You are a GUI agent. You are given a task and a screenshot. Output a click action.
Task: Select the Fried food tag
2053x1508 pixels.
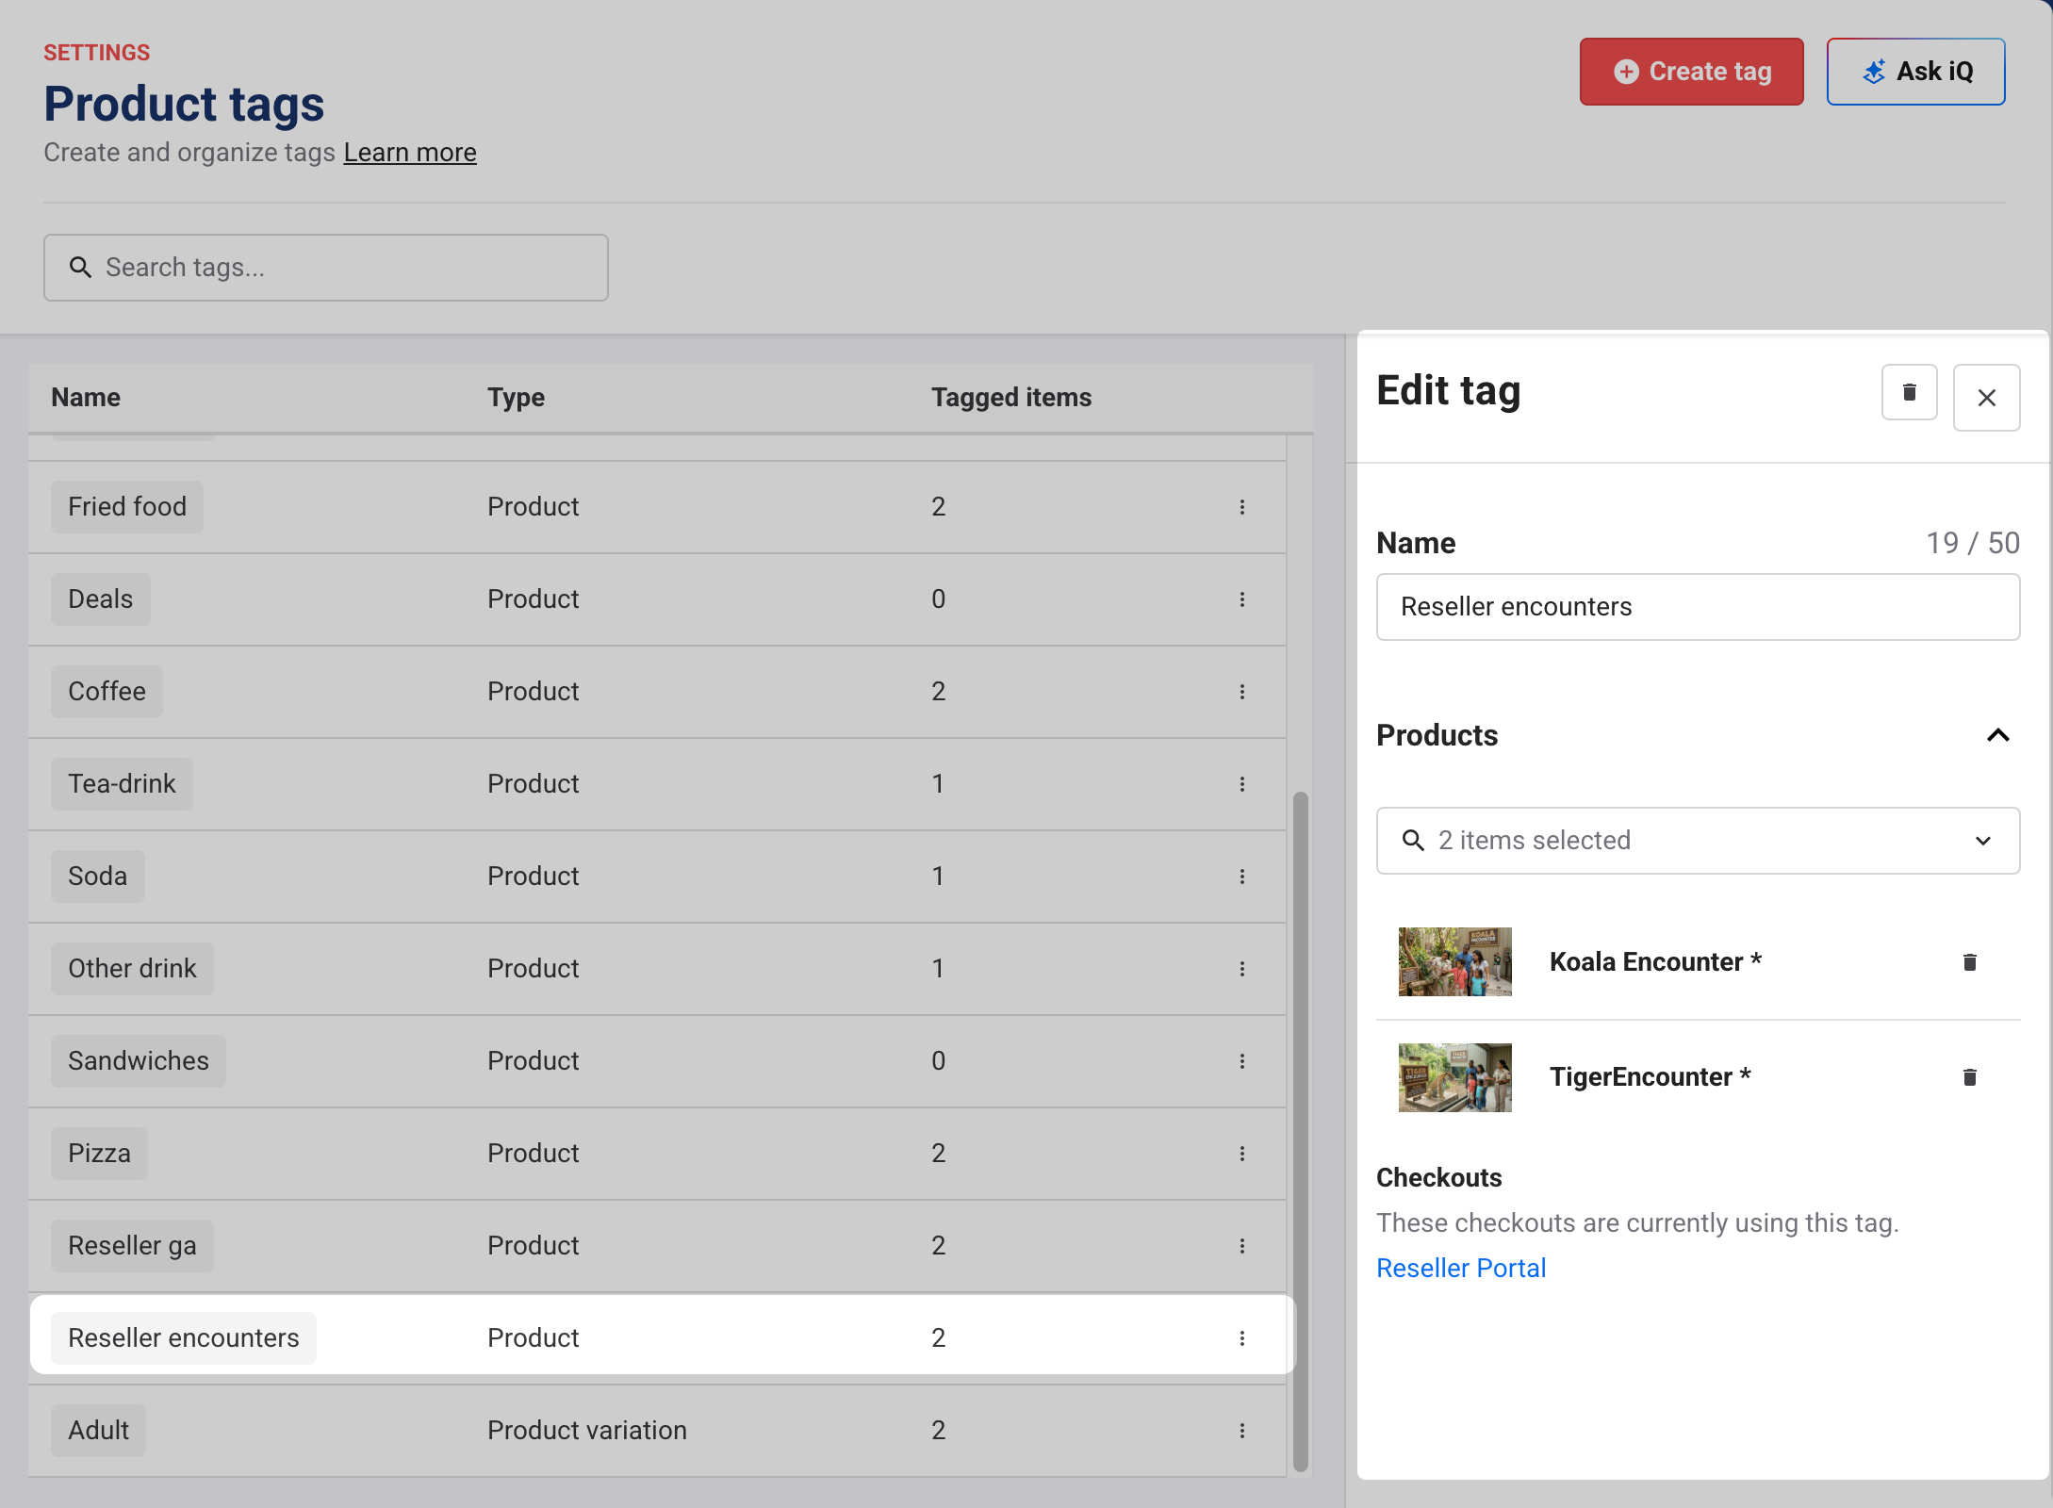tap(127, 507)
